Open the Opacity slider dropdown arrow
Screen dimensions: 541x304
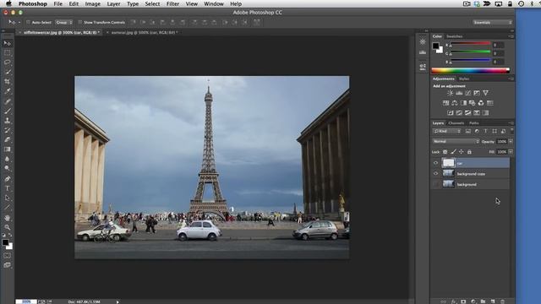click(x=511, y=141)
